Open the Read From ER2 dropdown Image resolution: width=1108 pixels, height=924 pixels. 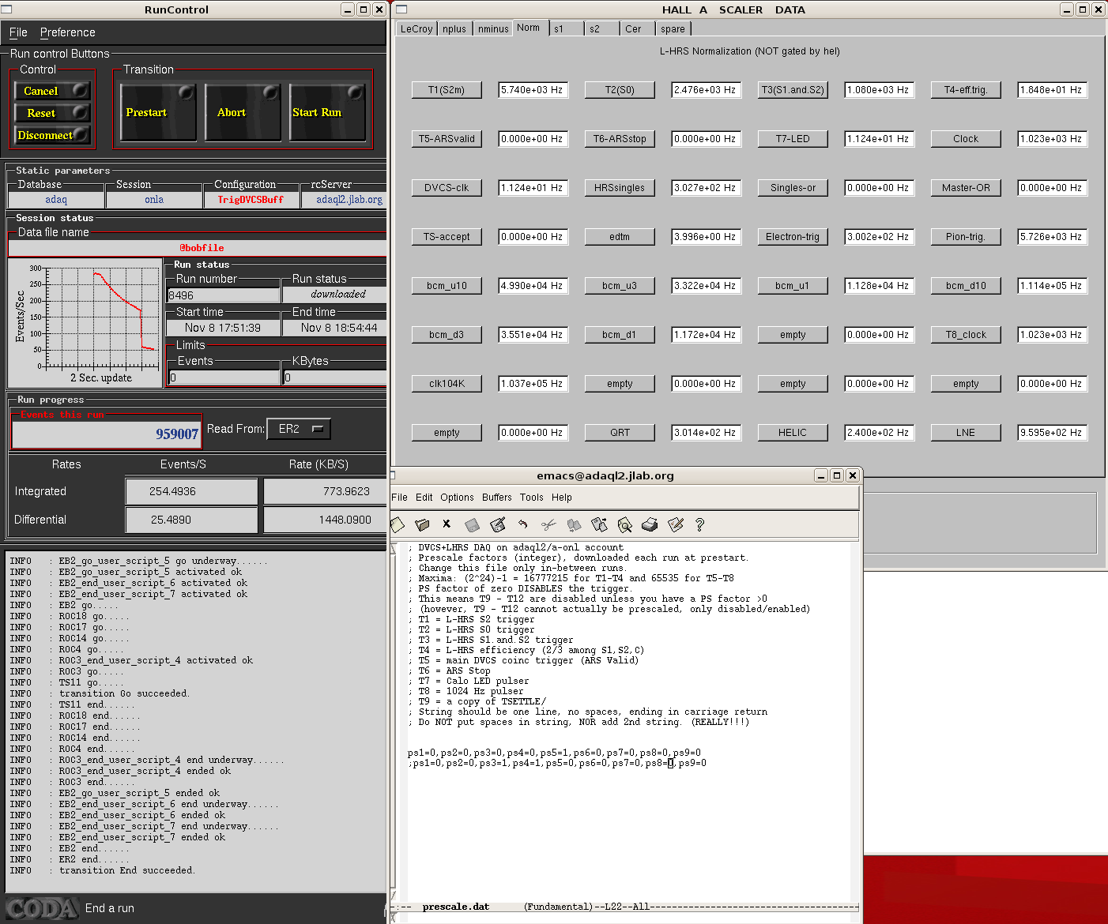pos(299,429)
